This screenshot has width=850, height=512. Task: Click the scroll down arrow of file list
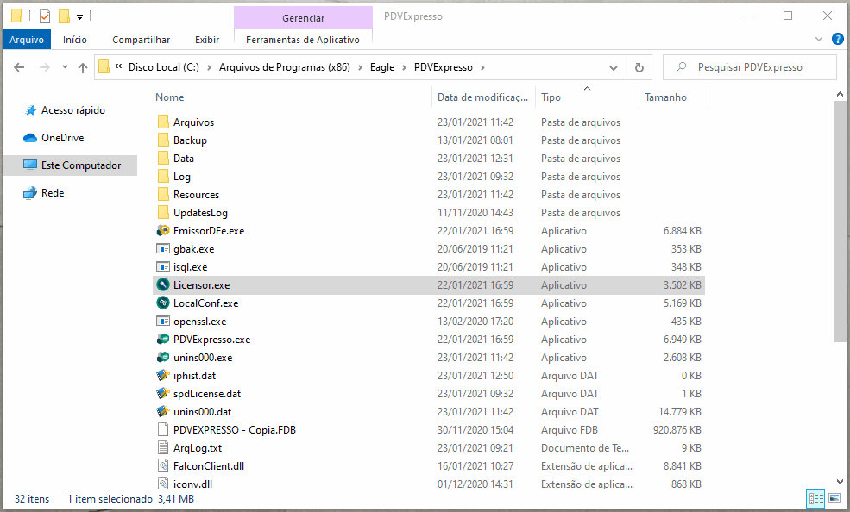[840, 482]
